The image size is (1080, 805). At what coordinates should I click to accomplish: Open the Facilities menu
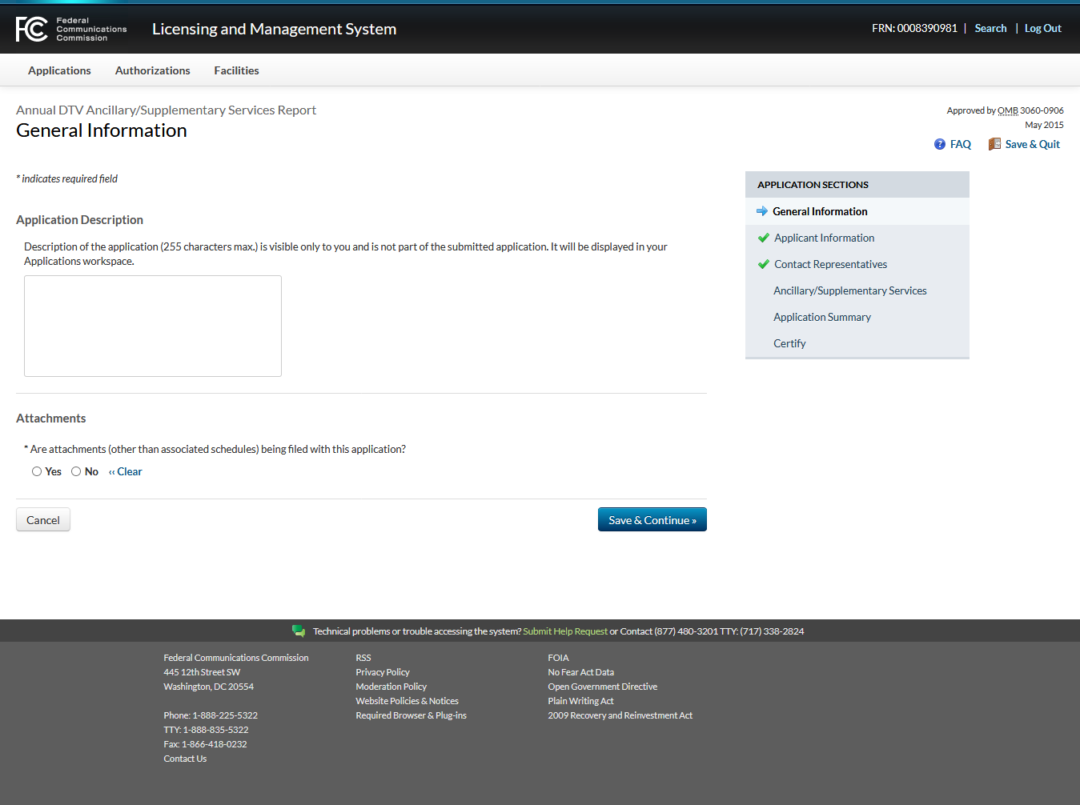(x=236, y=70)
